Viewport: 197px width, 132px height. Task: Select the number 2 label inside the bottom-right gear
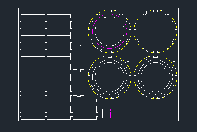[164, 68]
